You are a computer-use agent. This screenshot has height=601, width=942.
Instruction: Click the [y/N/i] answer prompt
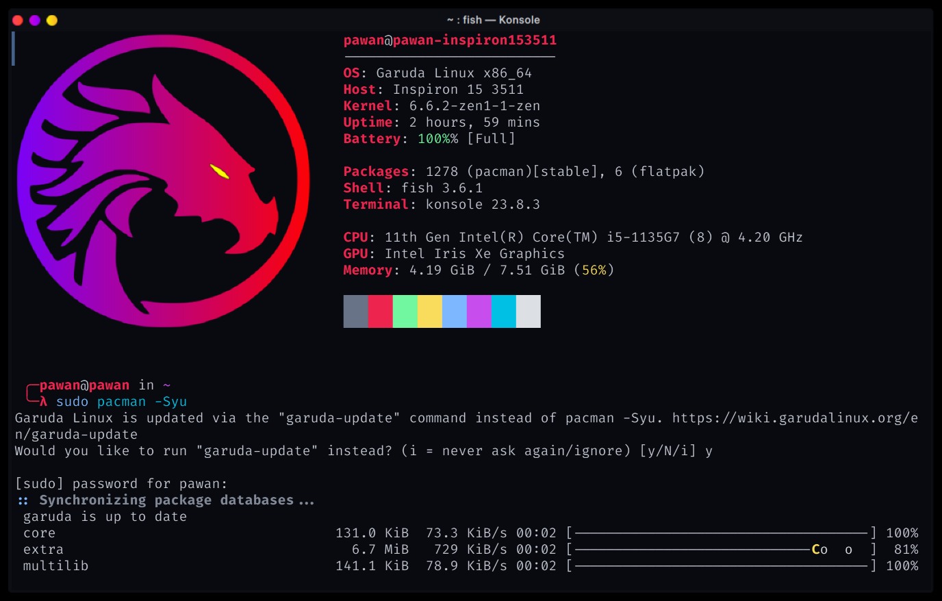click(667, 451)
